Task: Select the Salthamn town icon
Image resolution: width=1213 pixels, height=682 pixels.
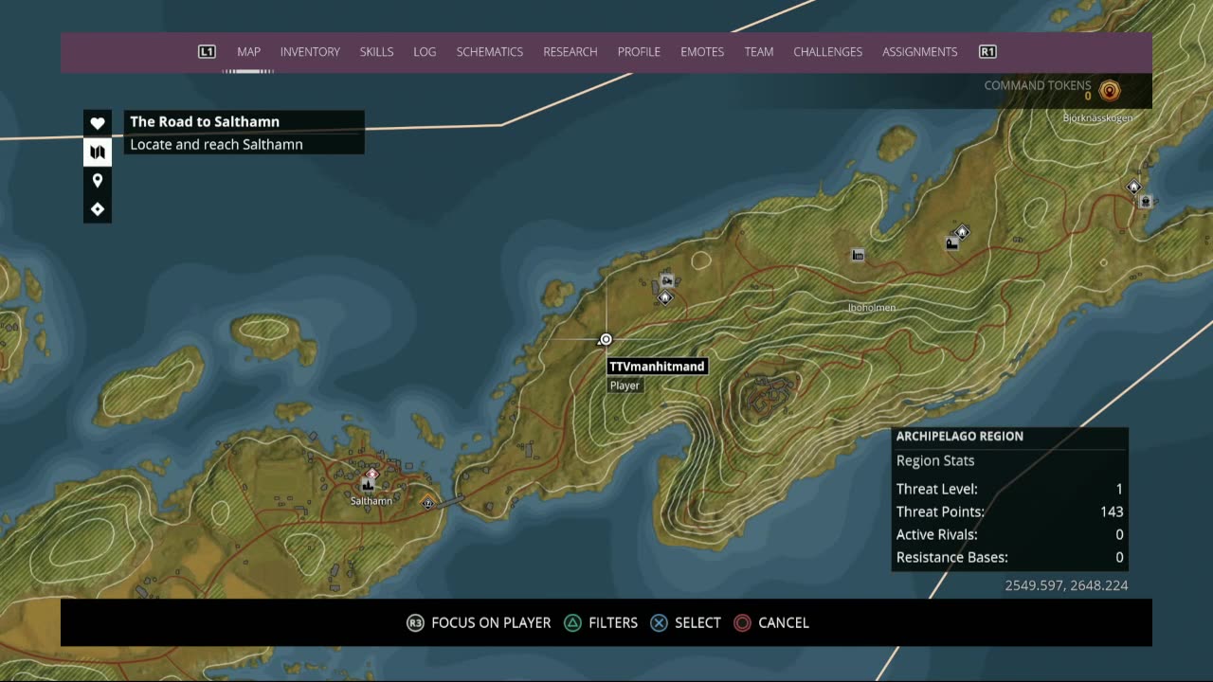Action: click(x=367, y=484)
